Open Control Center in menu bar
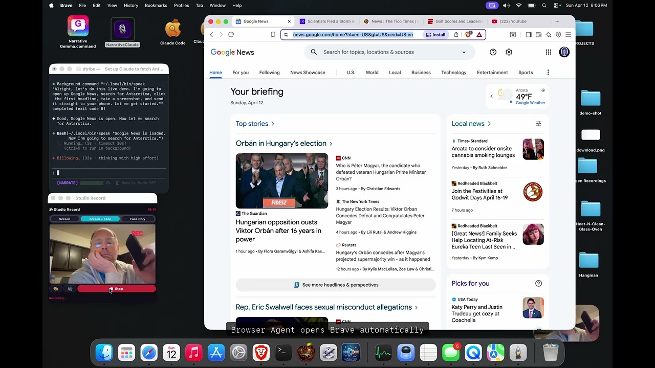Screen dimensions: 655x368 coord(557,6)
